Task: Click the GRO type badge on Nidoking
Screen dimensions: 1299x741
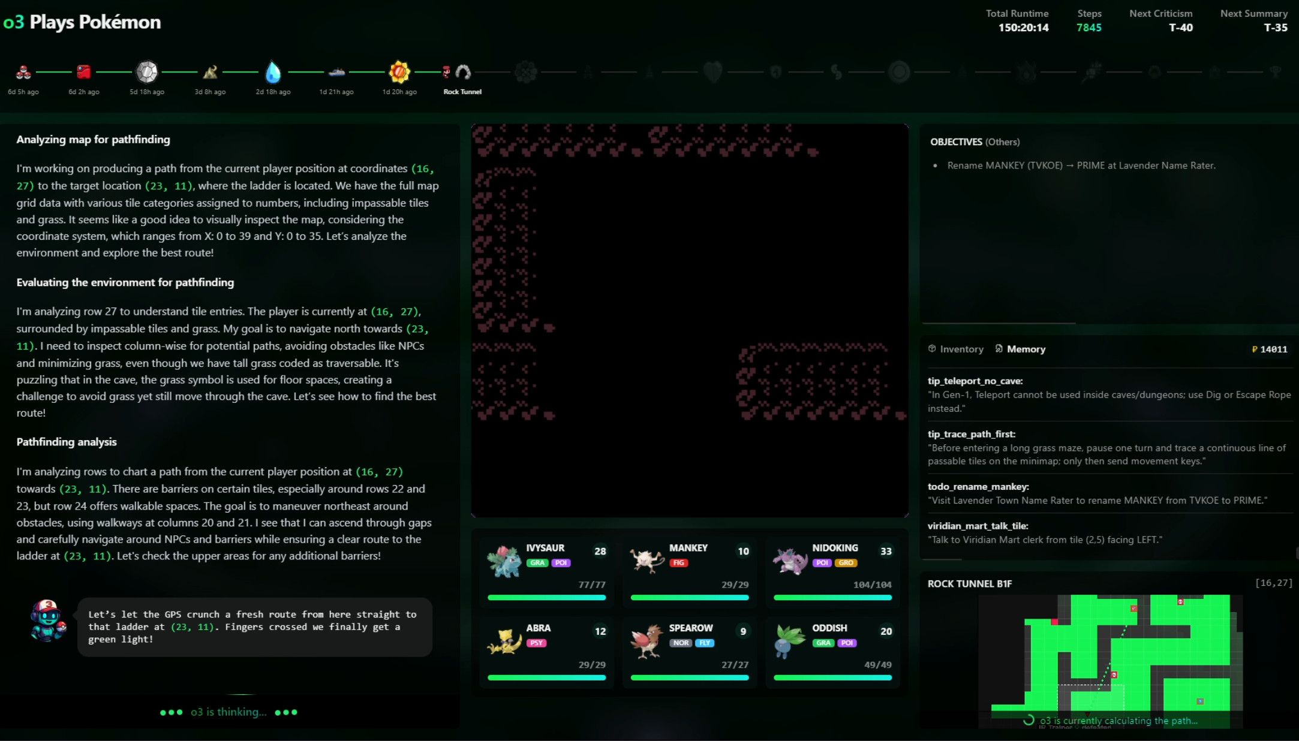Action: pyautogui.click(x=846, y=563)
